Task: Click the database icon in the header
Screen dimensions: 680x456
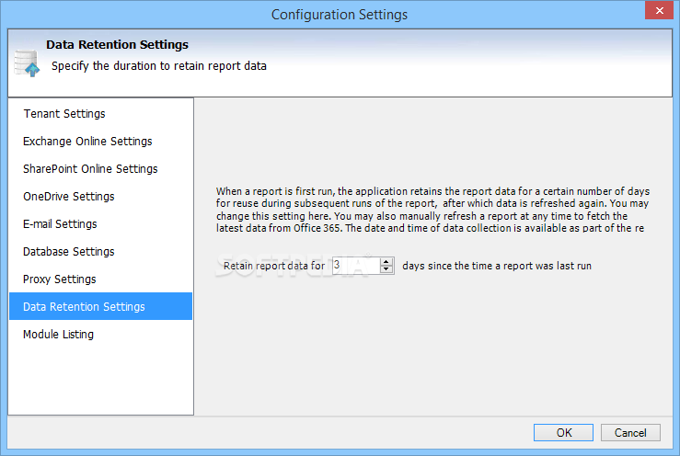Action: [x=27, y=63]
